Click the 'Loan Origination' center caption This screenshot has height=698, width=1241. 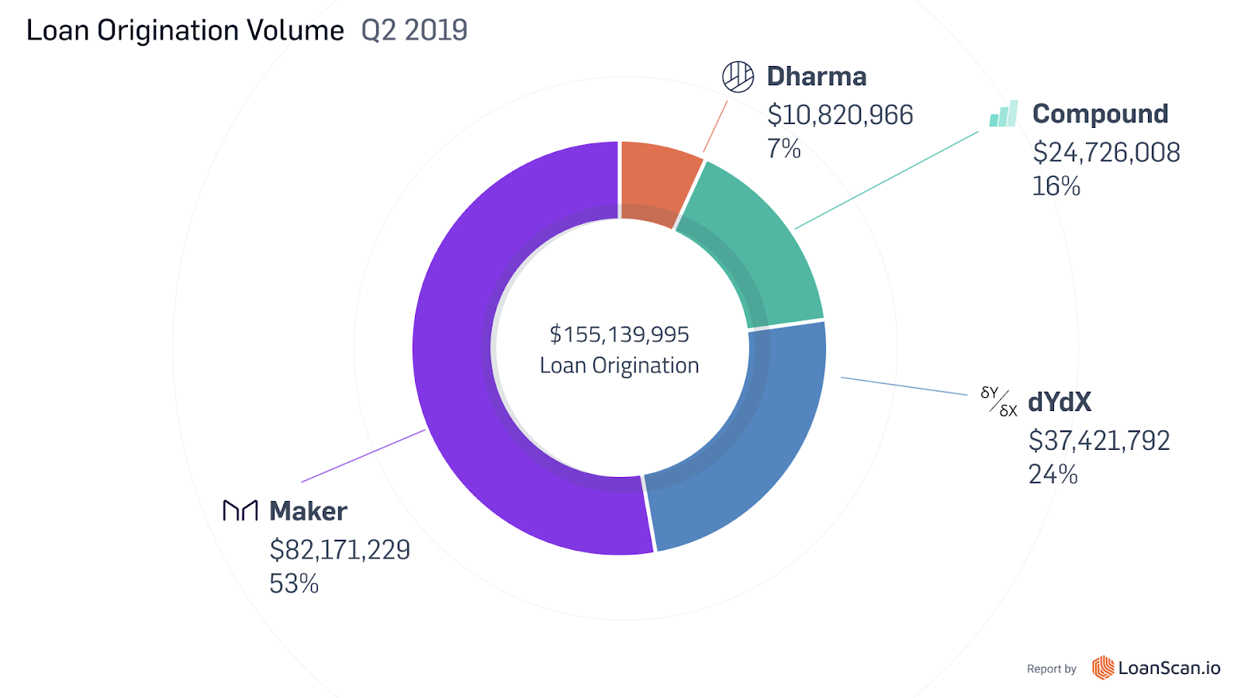click(x=619, y=365)
